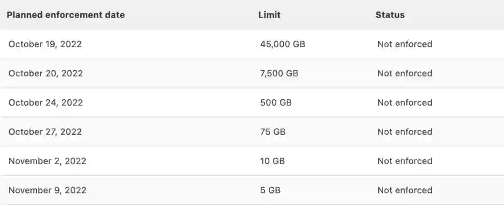Select the November 9, 2022 date cell
The image size is (504, 205).
[x=47, y=190]
